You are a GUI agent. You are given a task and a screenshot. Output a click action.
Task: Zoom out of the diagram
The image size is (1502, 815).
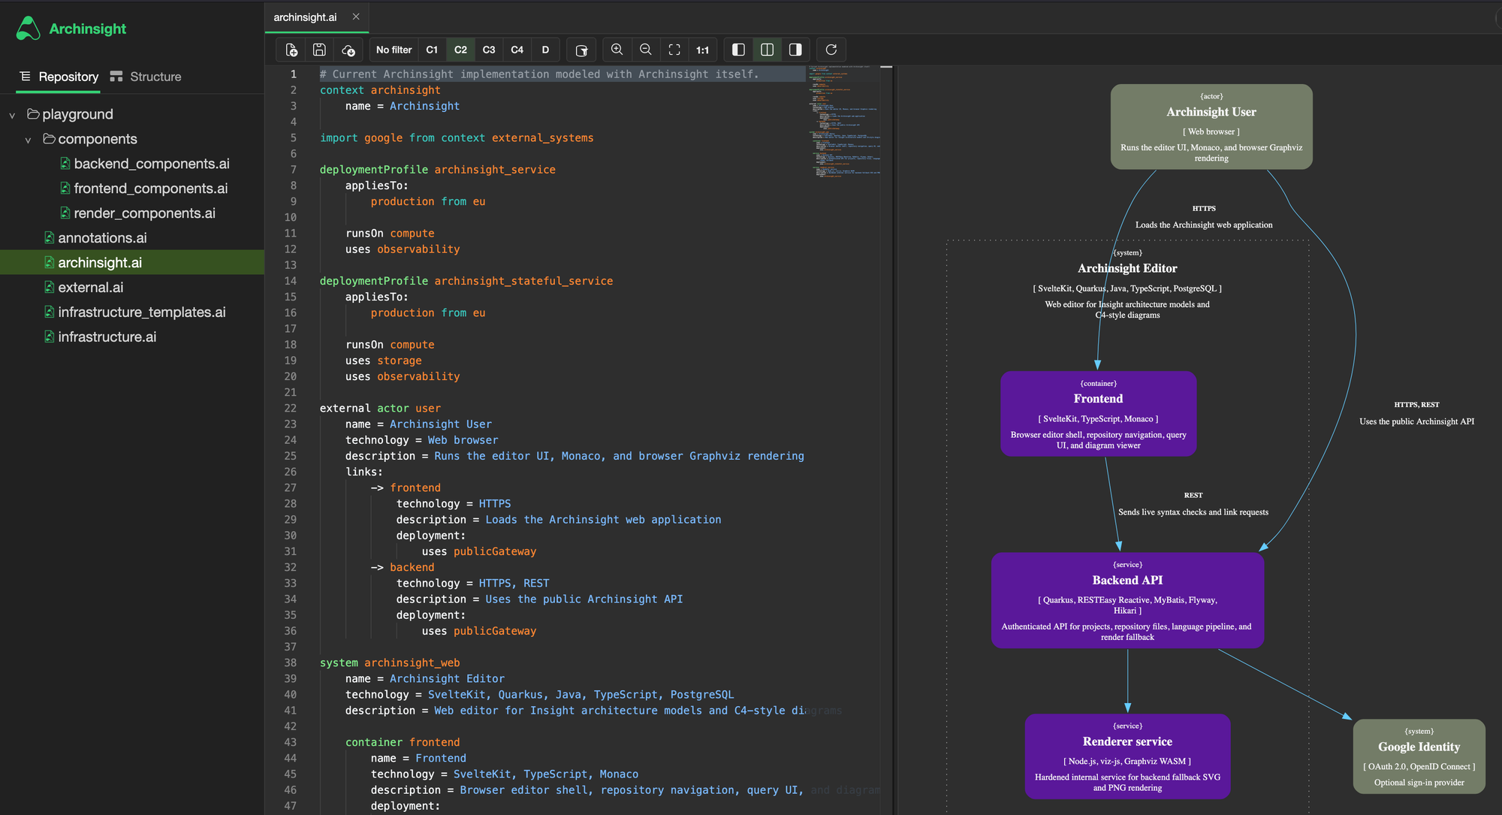click(x=645, y=50)
